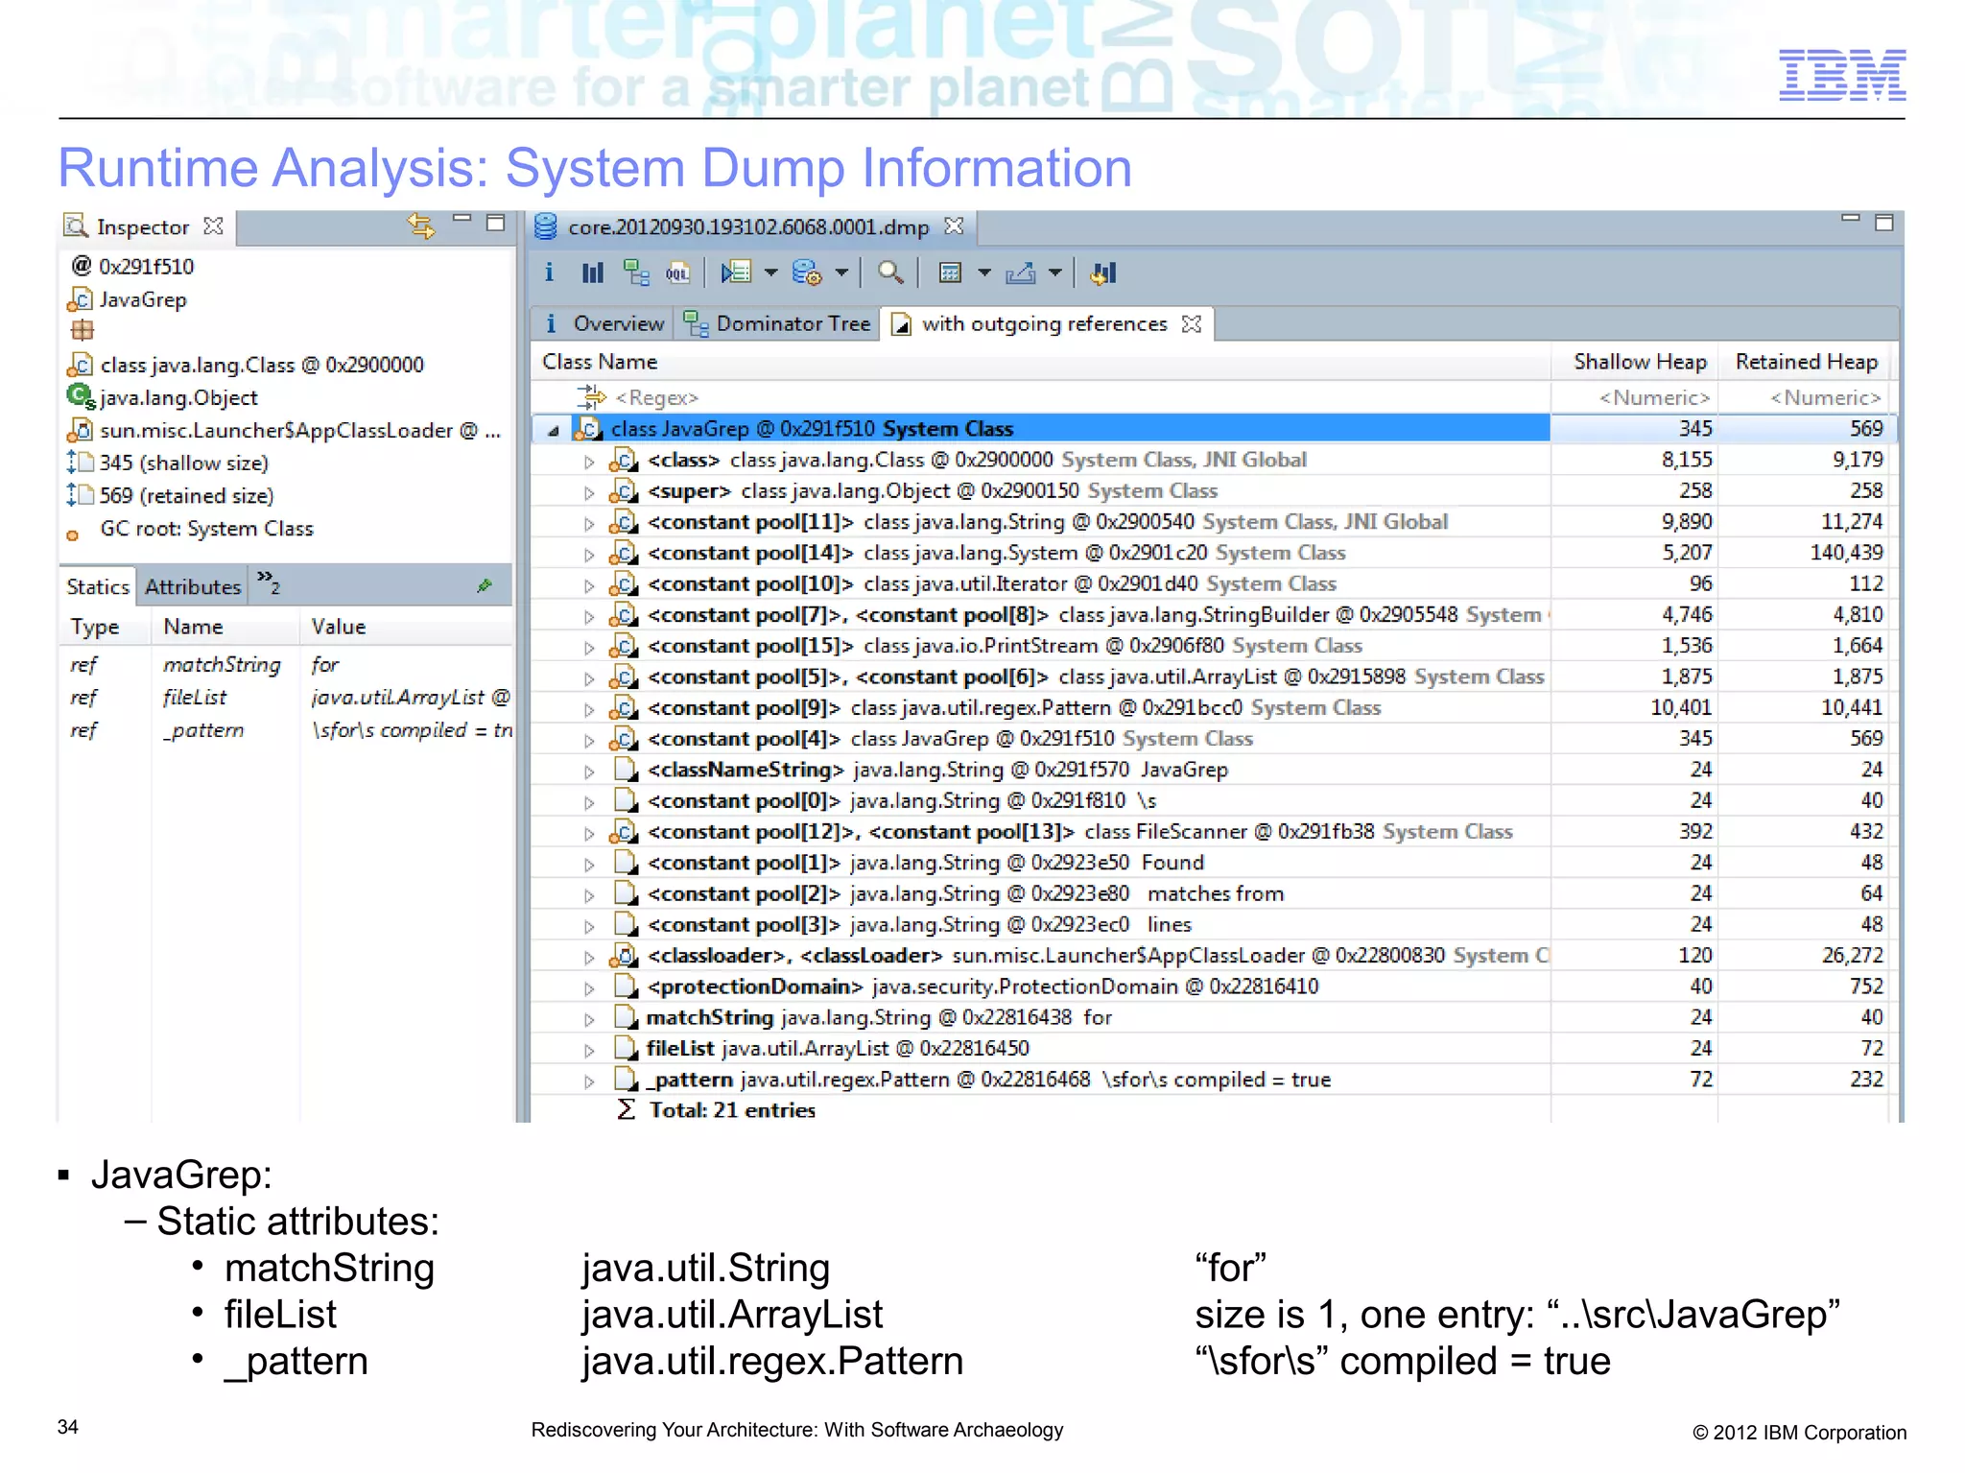This screenshot has height=1473, width=1965.
Task: Expand constant pool[14] java.lang.System row
Action: pos(589,555)
